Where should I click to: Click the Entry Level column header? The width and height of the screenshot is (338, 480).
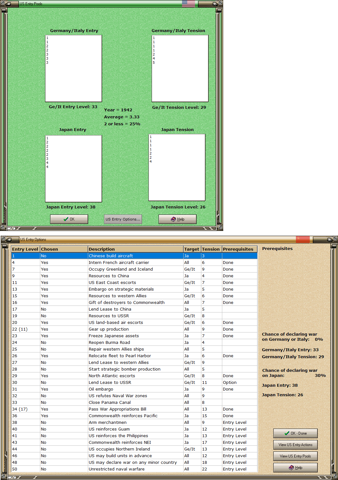25,249
